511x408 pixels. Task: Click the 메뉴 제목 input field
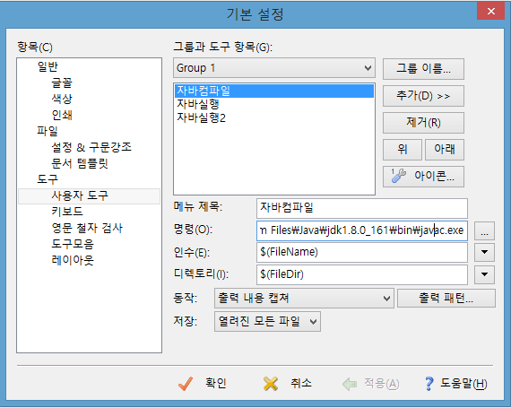tap(362, 208)
